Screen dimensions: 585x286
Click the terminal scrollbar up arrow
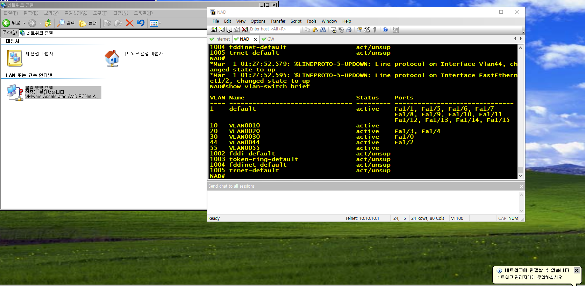point(520,47)
